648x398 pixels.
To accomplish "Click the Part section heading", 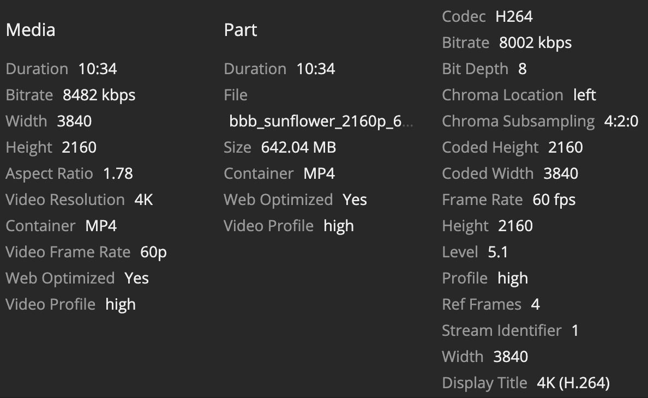I will [x=240, y=29].
